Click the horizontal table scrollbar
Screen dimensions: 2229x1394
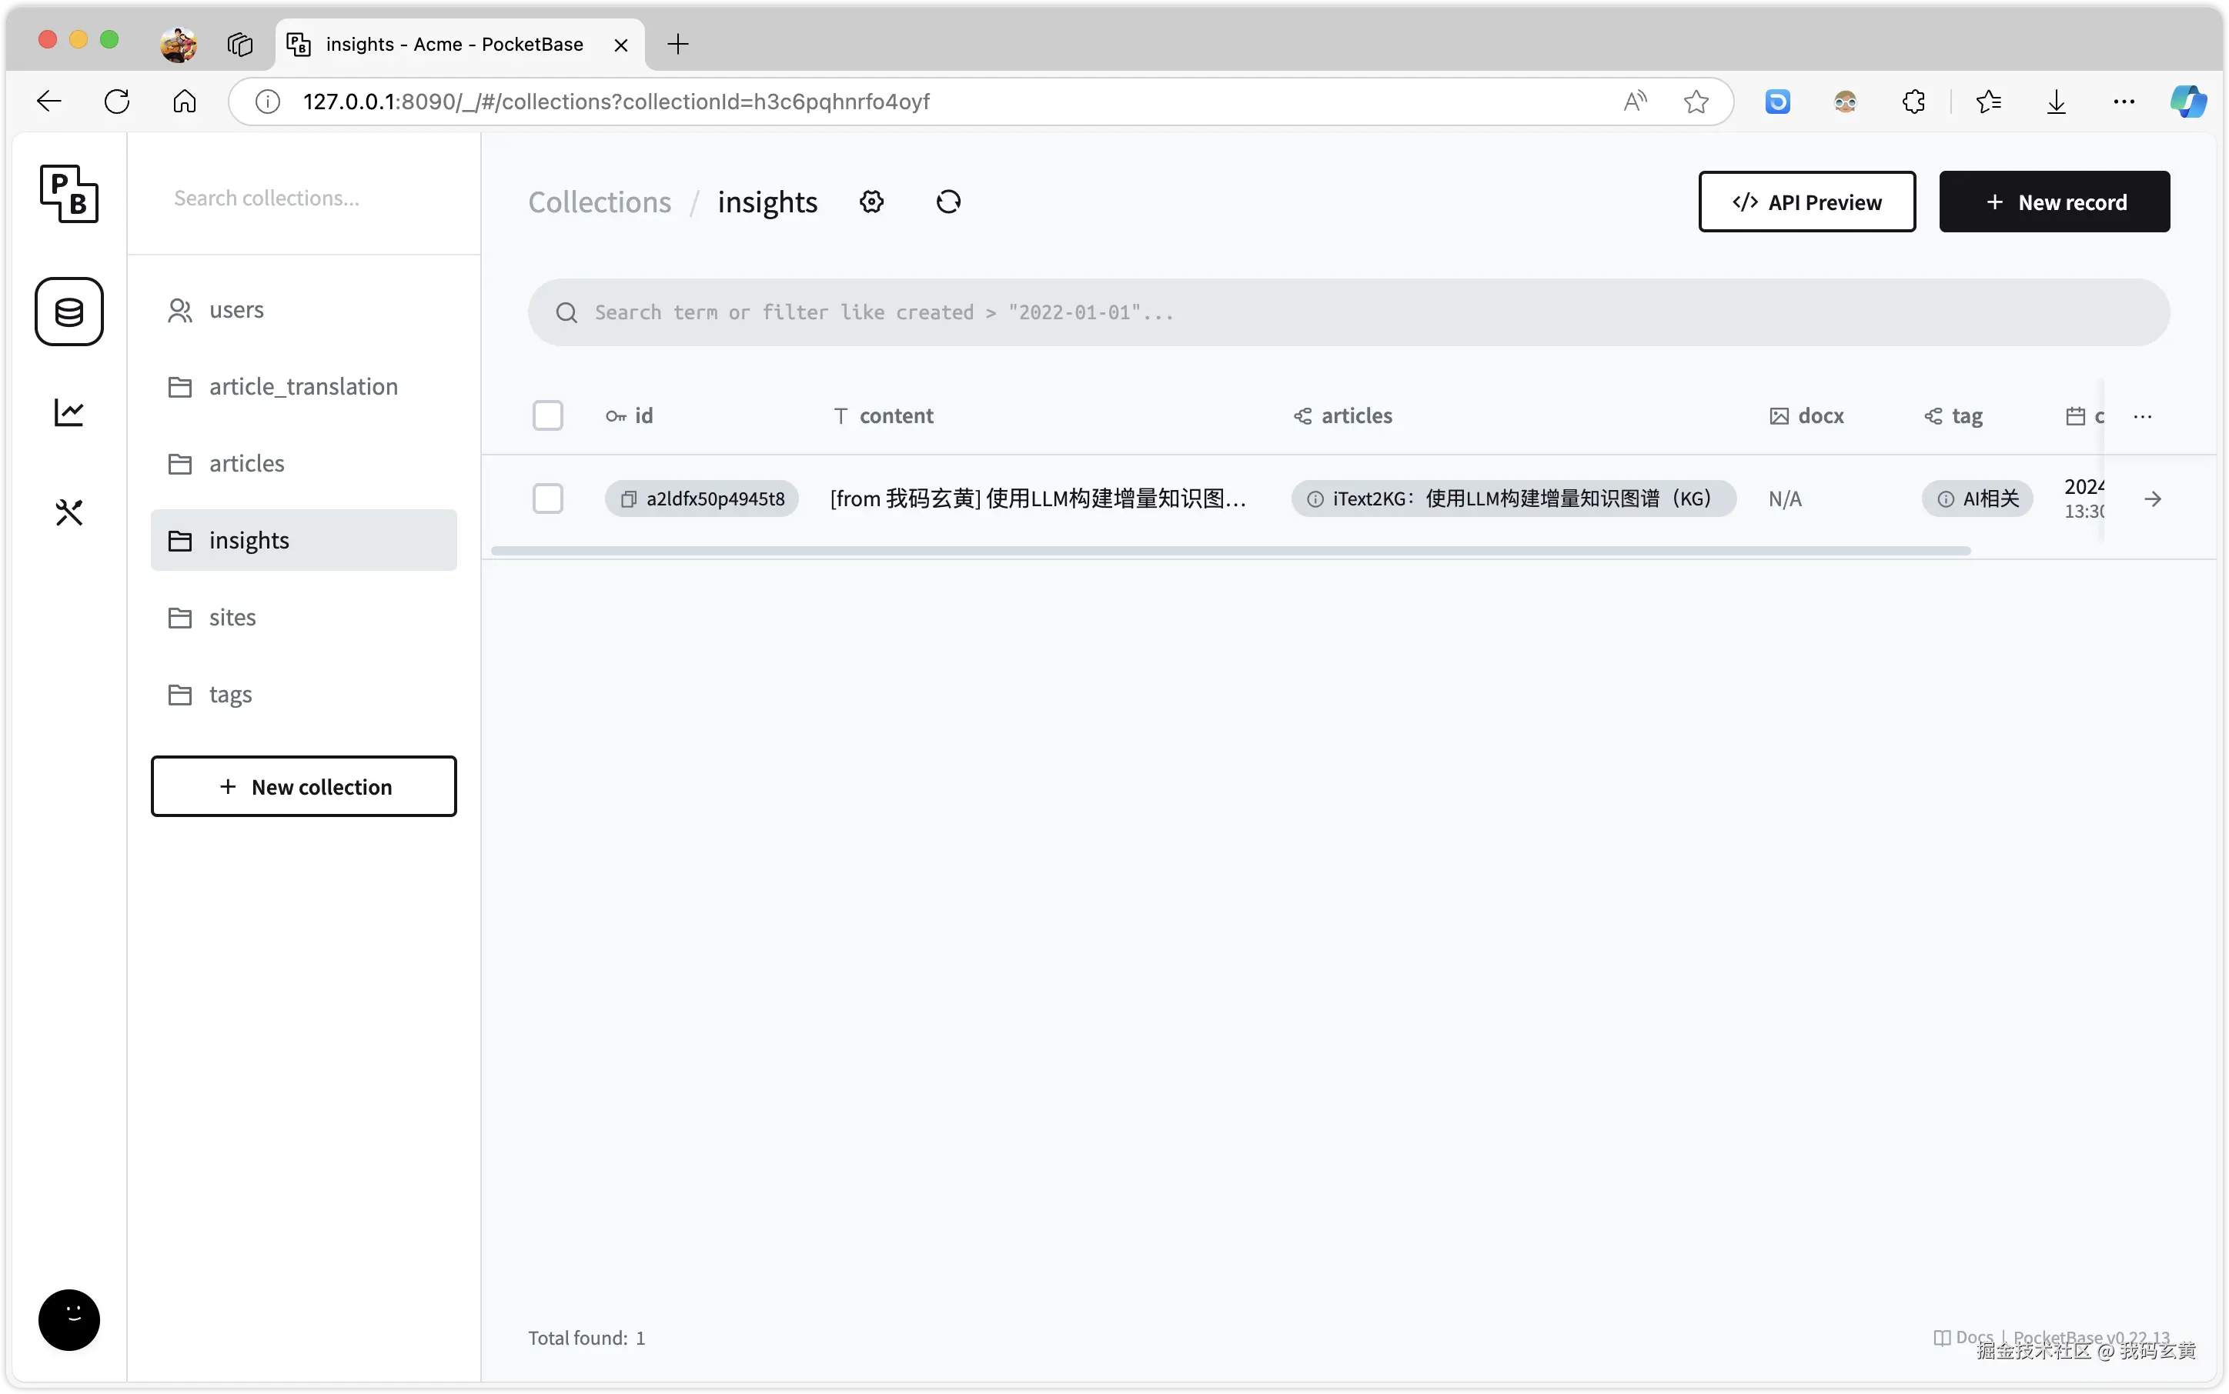click(1230, 550)
